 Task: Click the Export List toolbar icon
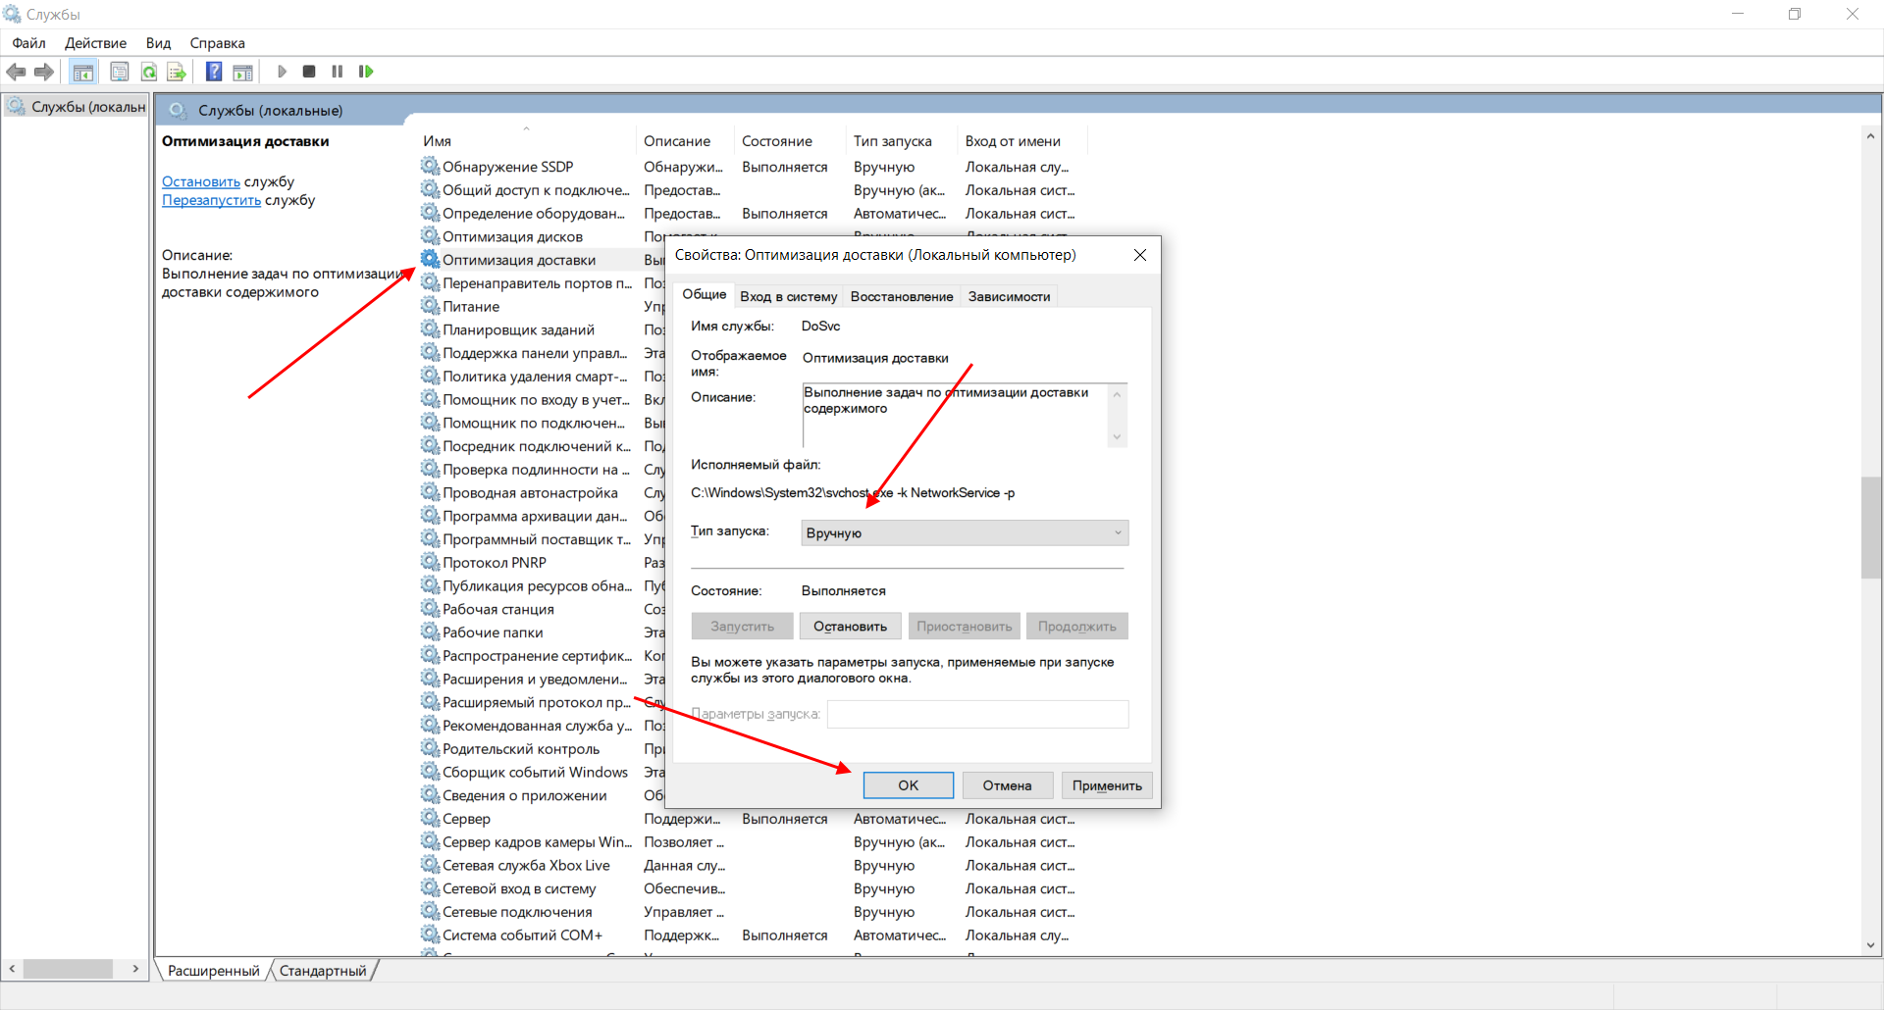pyautogui.click(x=177, y=72)
